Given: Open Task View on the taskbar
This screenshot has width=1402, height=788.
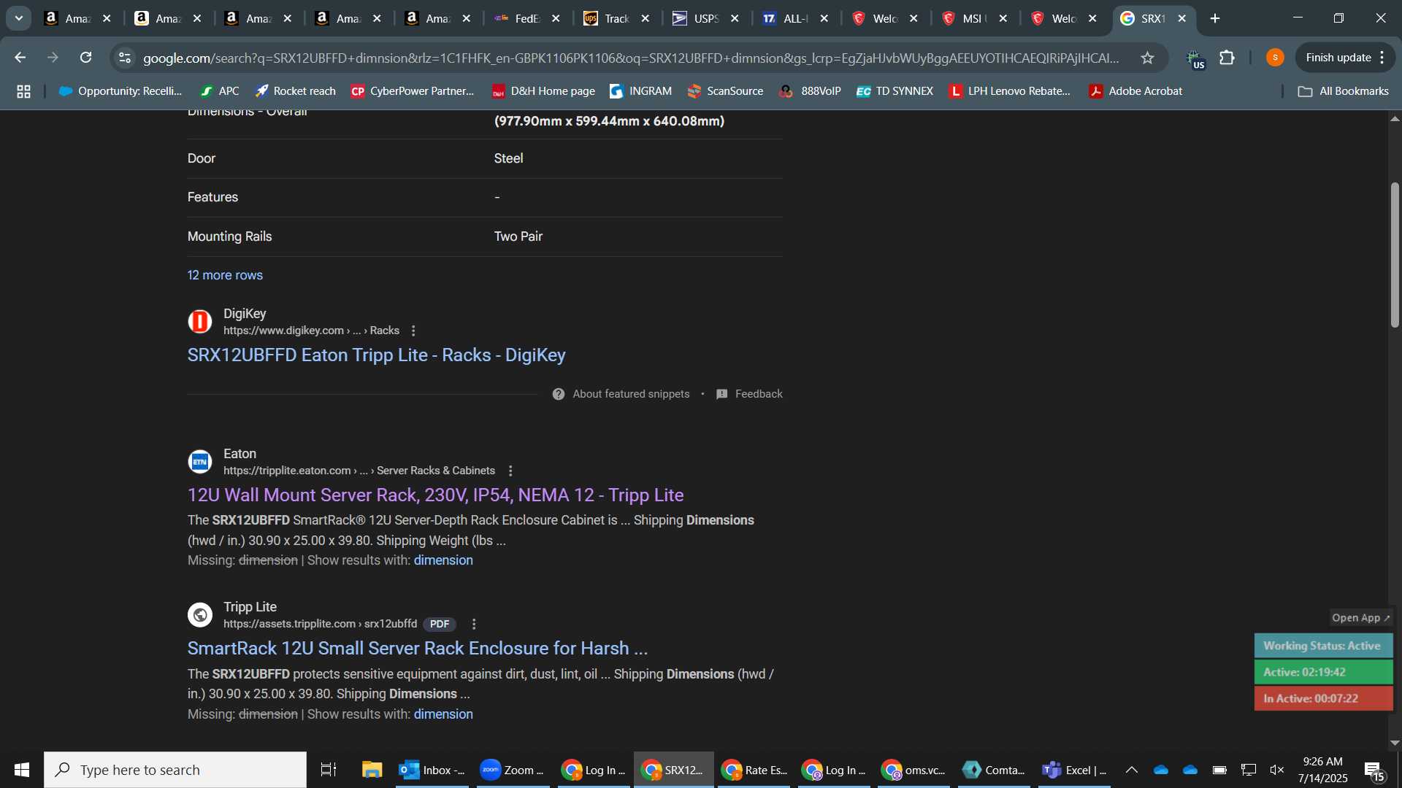Looking at the screenshot, I should (x=329, y=770).
